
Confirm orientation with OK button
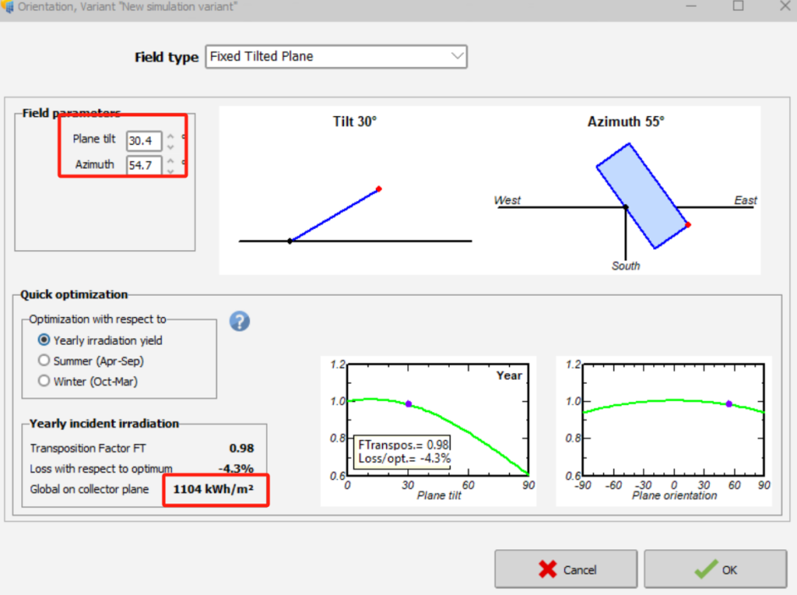tap(717, 570)
